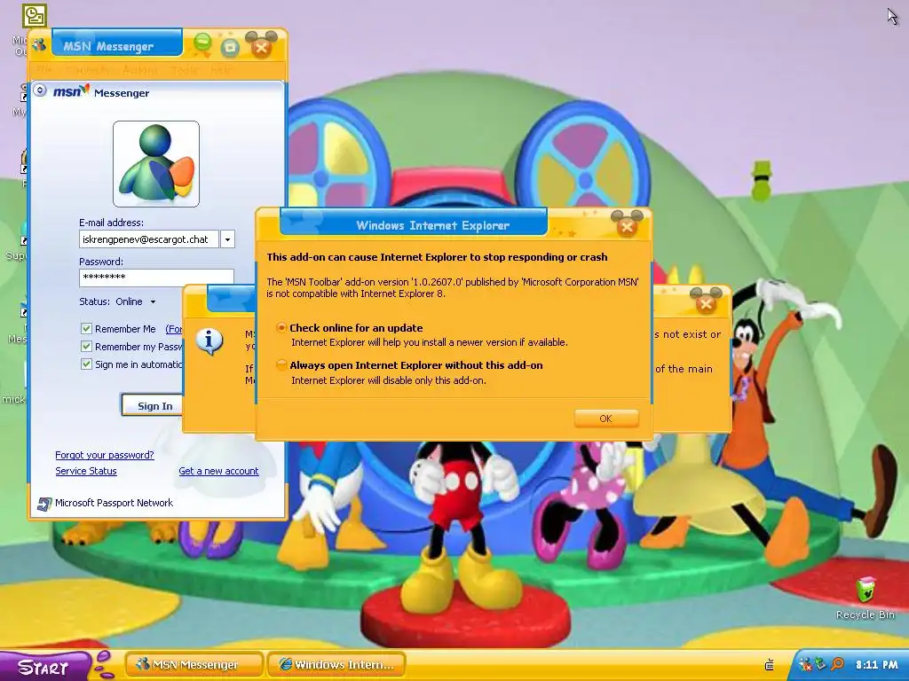Click the MSN Messenger title bar butterfly icon
The image size is (909, 681).
[39, 44]
